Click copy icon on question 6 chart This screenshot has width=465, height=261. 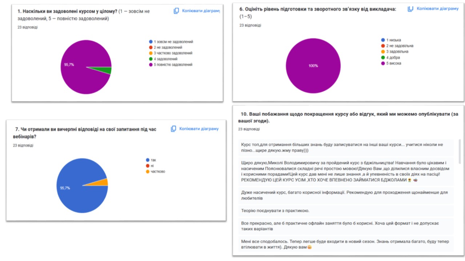point(411,9)
